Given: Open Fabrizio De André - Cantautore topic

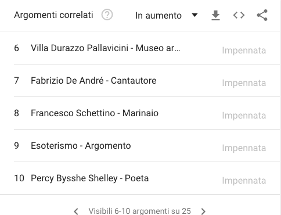Looking at the screenshot, I should [x=93, y=81].
